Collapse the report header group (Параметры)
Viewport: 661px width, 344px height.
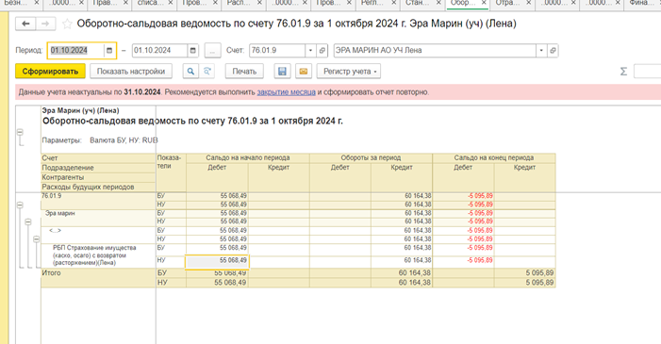coord(20,132)
